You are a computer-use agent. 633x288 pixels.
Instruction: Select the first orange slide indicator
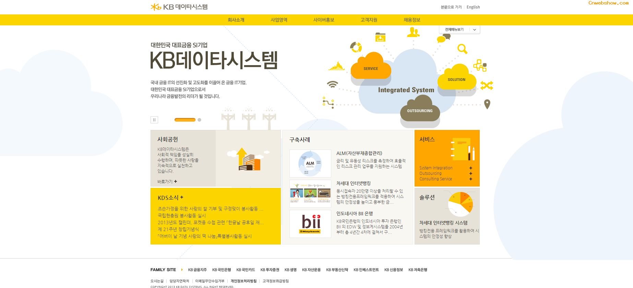185,120
